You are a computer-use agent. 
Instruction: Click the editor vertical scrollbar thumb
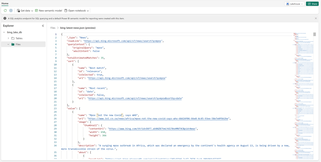click(x=314, y=34)
